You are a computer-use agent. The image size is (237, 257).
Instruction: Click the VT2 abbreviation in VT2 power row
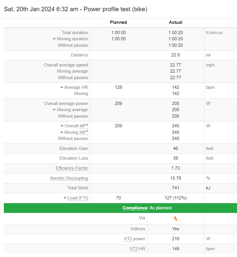tap(128, 239)
